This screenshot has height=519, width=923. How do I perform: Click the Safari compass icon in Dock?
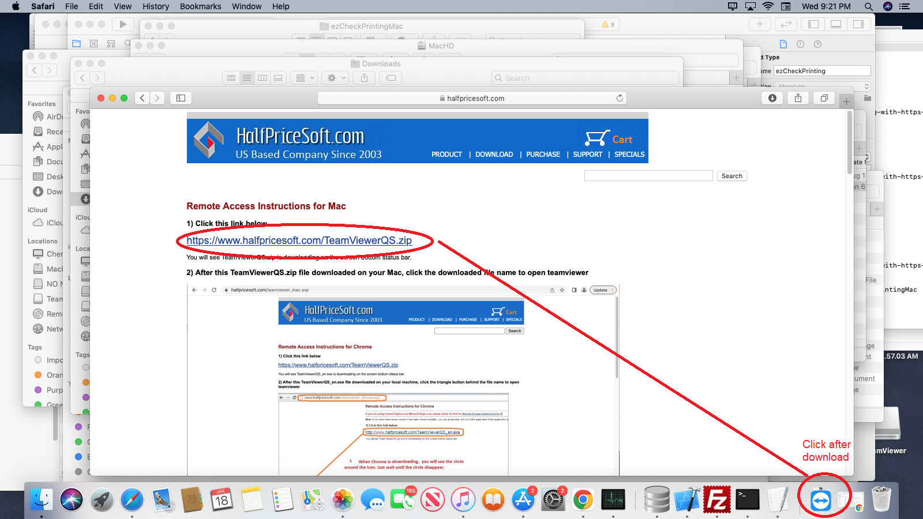[132, 500]
